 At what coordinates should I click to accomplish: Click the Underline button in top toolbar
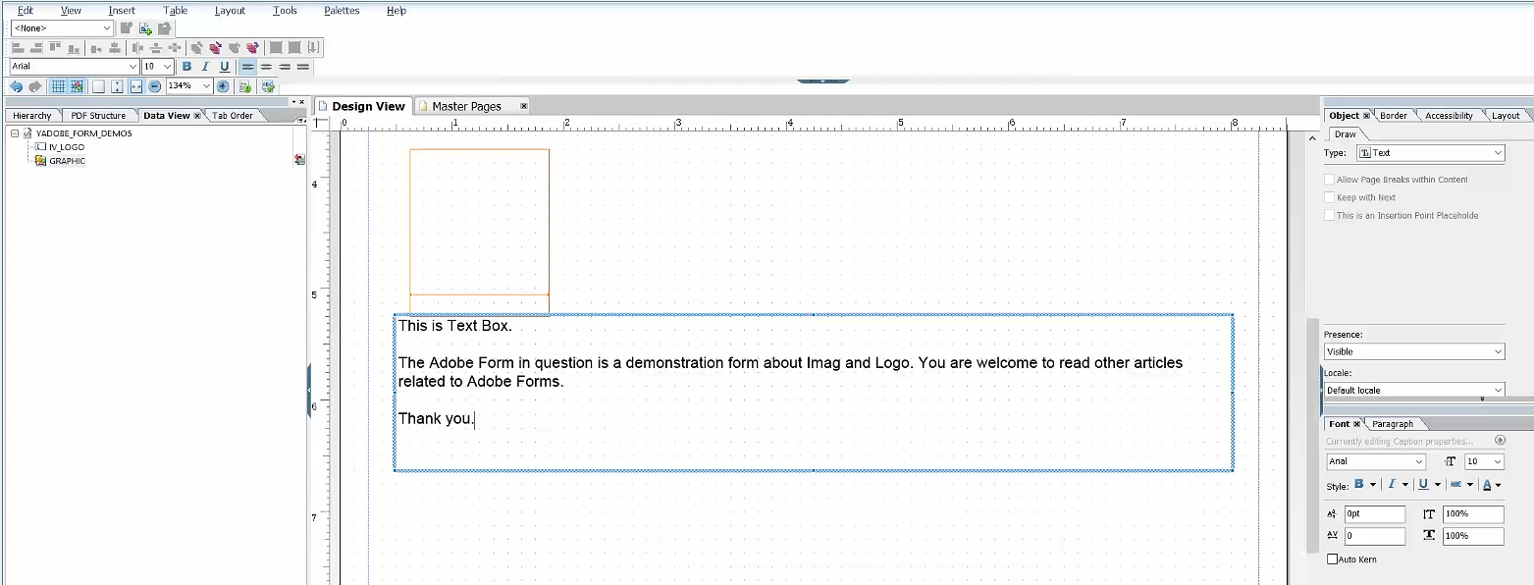click(225, 67)
